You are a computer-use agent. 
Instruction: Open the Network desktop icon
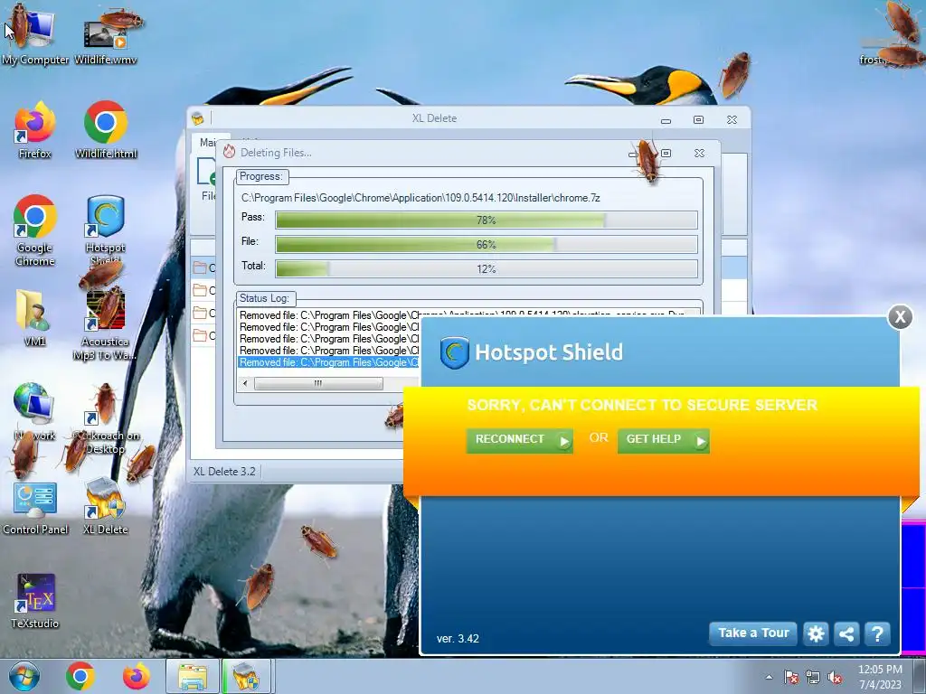coord(34,412)
